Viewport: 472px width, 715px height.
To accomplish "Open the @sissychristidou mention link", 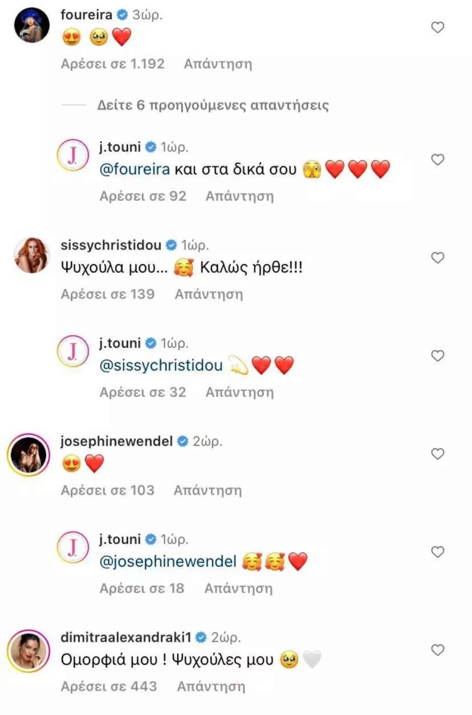I will pyautogui.click(x=160, y=367).
